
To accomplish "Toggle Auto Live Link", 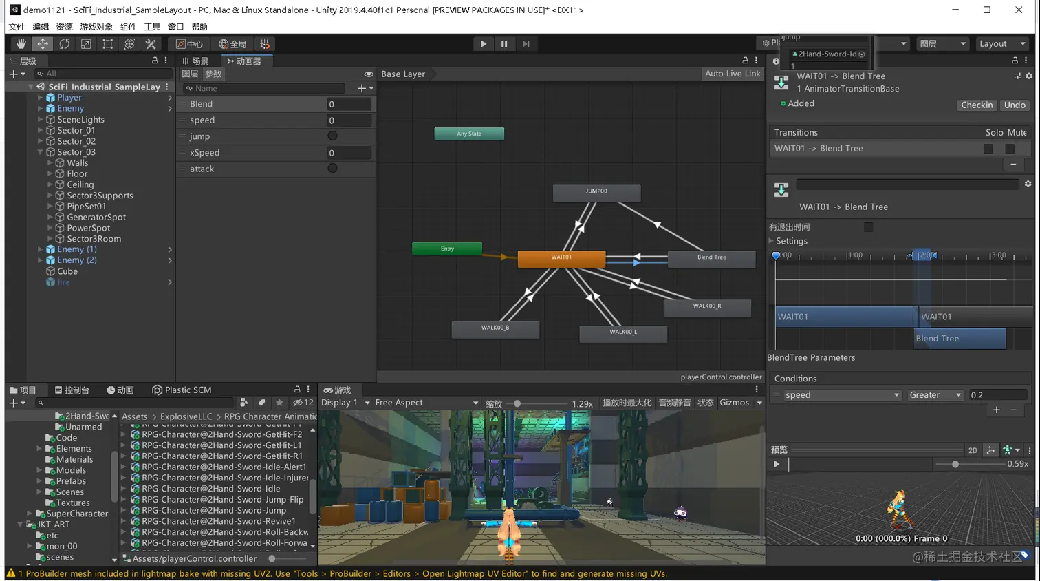I will click(x=733, y=74).
